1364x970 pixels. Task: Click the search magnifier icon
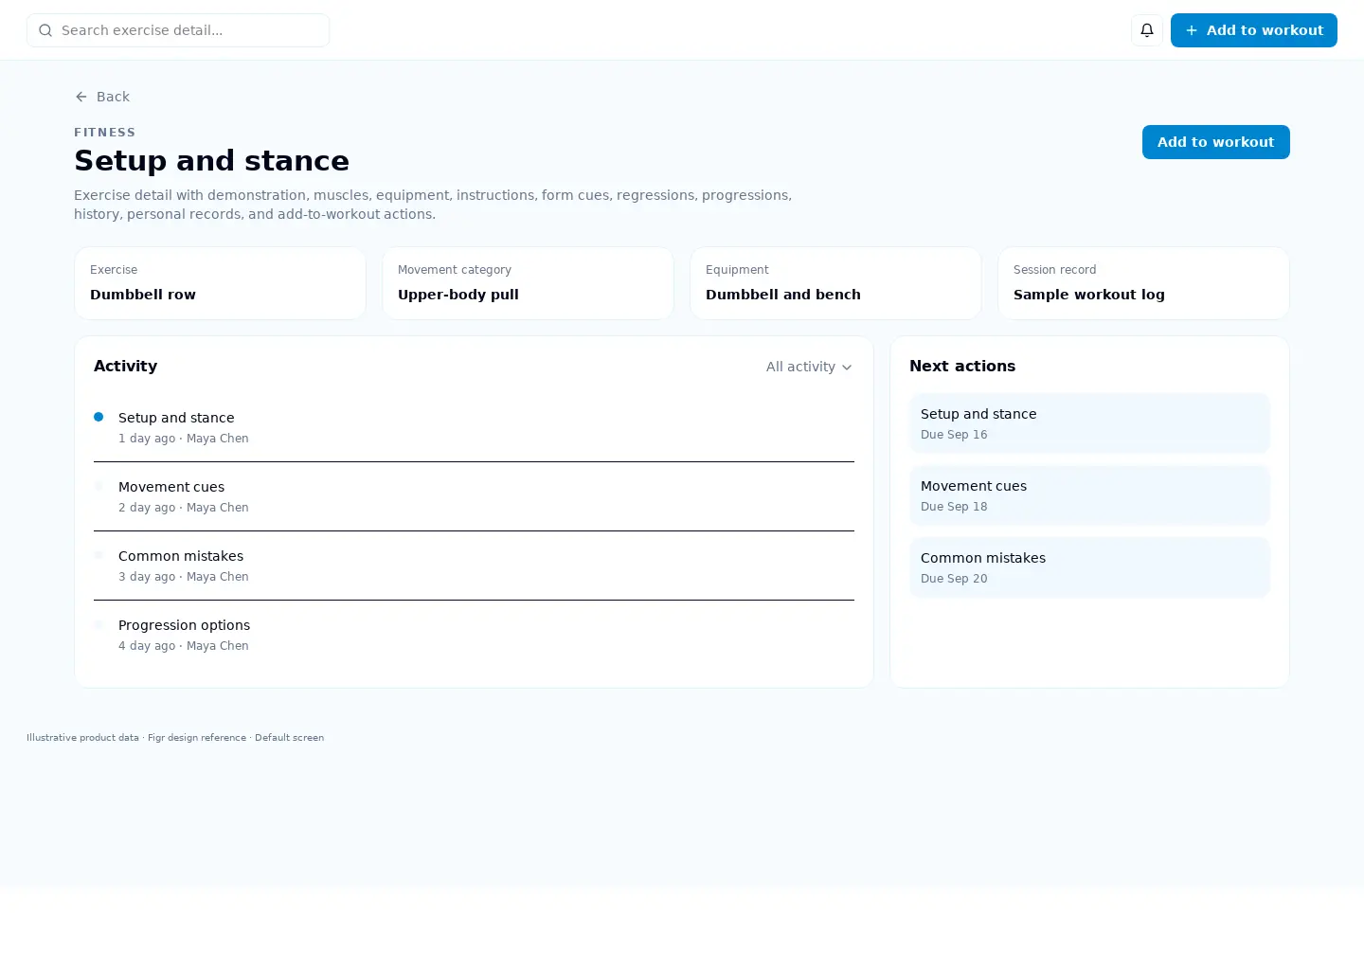[45, 30]
